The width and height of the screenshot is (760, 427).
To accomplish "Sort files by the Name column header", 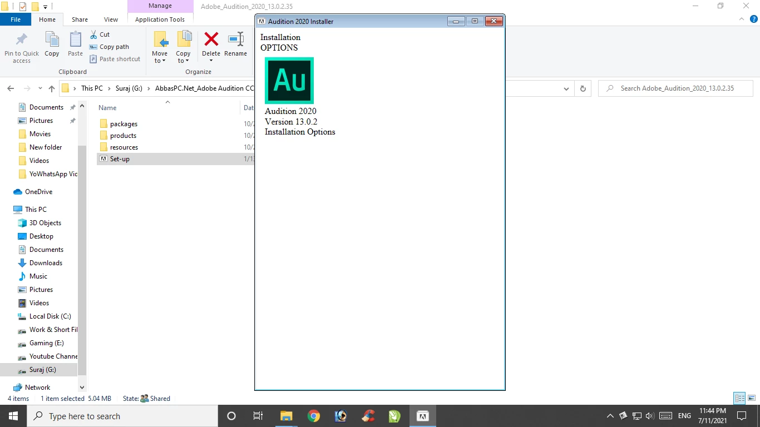I will point(107,108).
